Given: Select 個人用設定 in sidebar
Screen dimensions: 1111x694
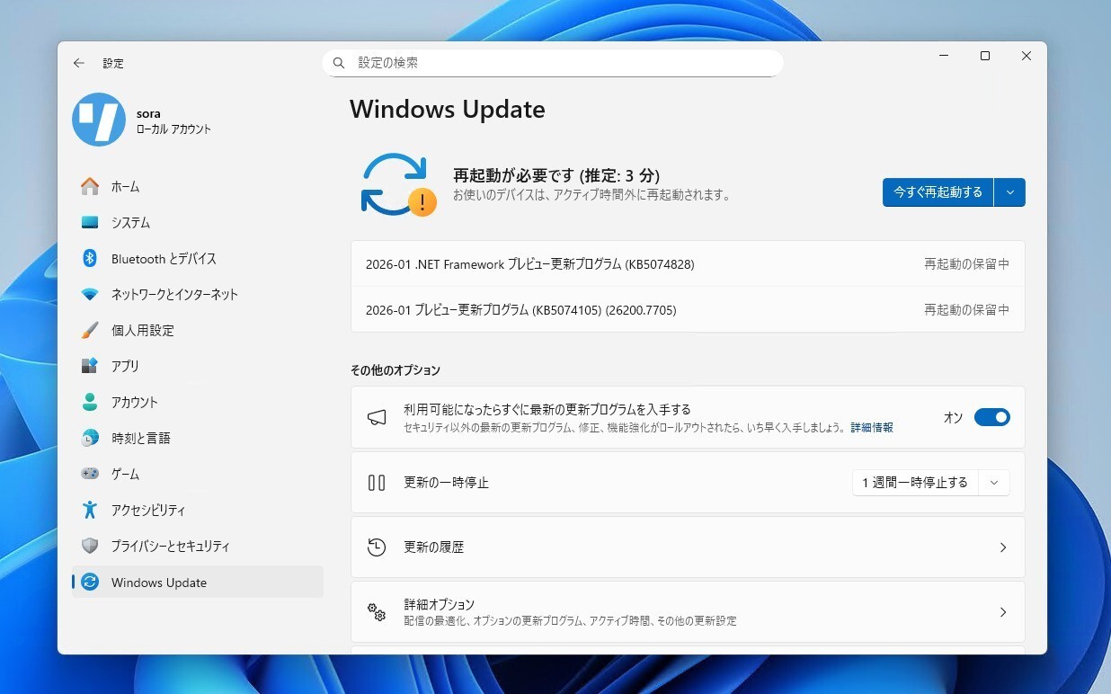Looking at the screenshot, I should point(197,330).
